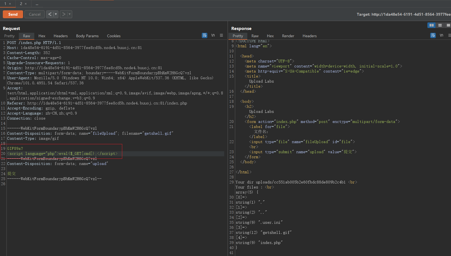Switch to Repeater tab 2
Screen dimensions: 451x256
pyautogui.click(x=21, y=4)
